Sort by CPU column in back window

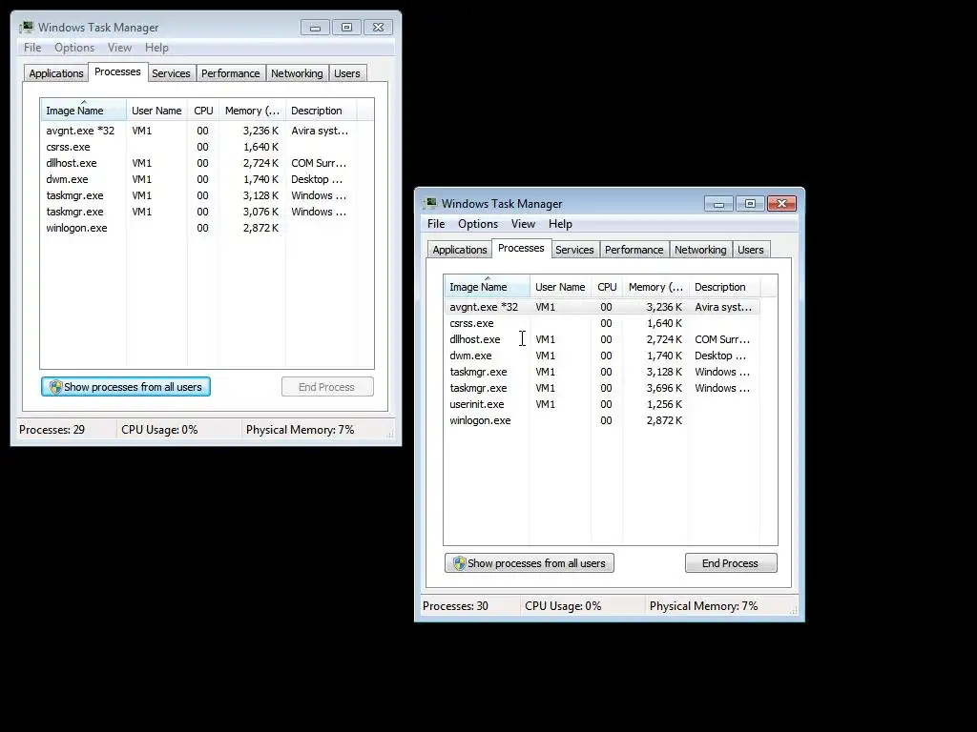tap(203, 111)
